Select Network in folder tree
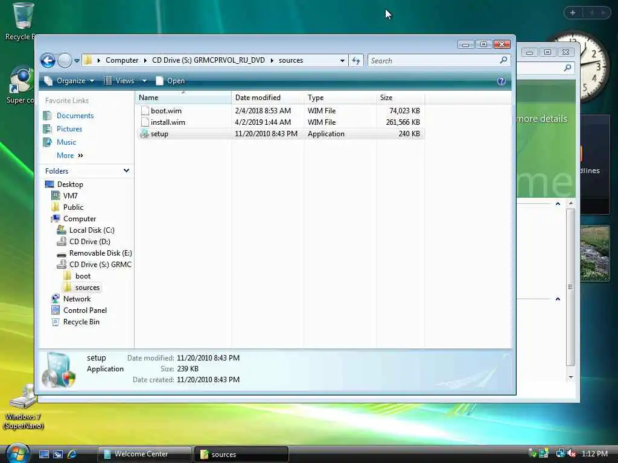The height and width of the screenshot is (463, 618). pyautogui.click(x=77, y=299)
